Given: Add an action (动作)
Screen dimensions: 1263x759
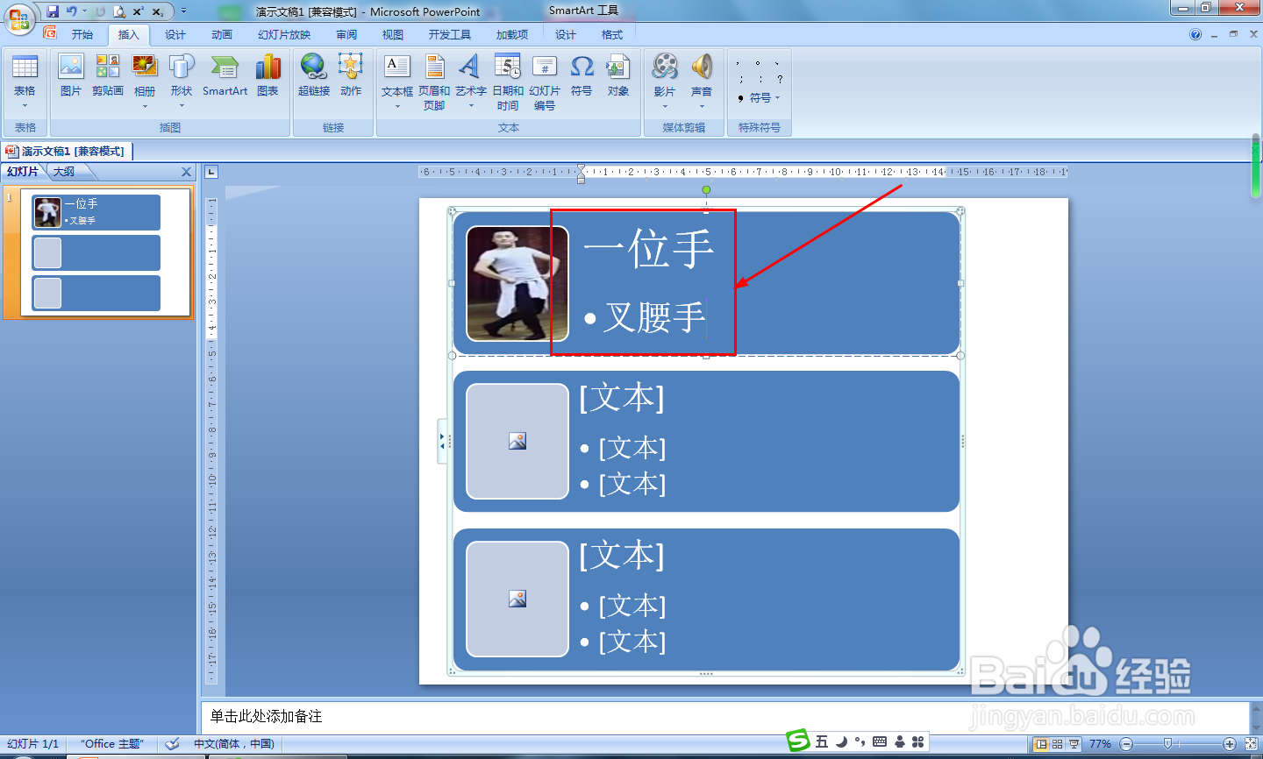Looking at the screenshot, I should (351, 75).
